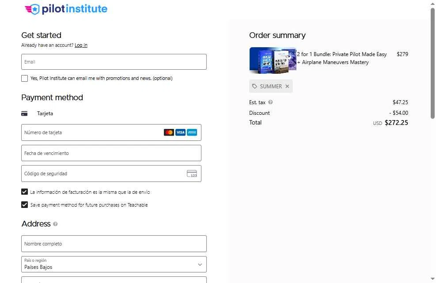The height and width of the screenshot is (283, 436).
Task: Click the Get started heading
Action: point(41,35)
